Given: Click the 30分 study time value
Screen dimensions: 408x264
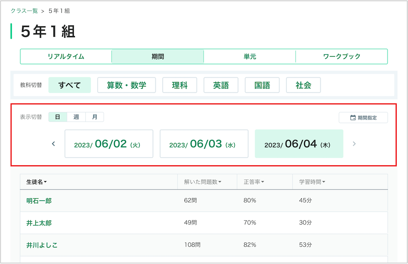Looking at the screenshot, I should click(306, 222).
